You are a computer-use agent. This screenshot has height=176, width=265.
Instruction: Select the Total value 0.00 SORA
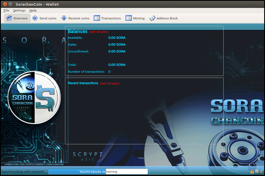pos(117,65)
